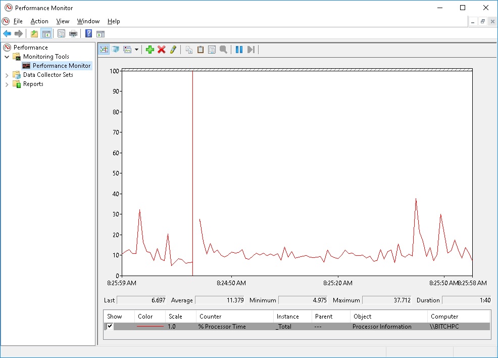Viewport: 498px width, 358px height.
Task: Select Reports in the tree
Action: tap(33, 84)
